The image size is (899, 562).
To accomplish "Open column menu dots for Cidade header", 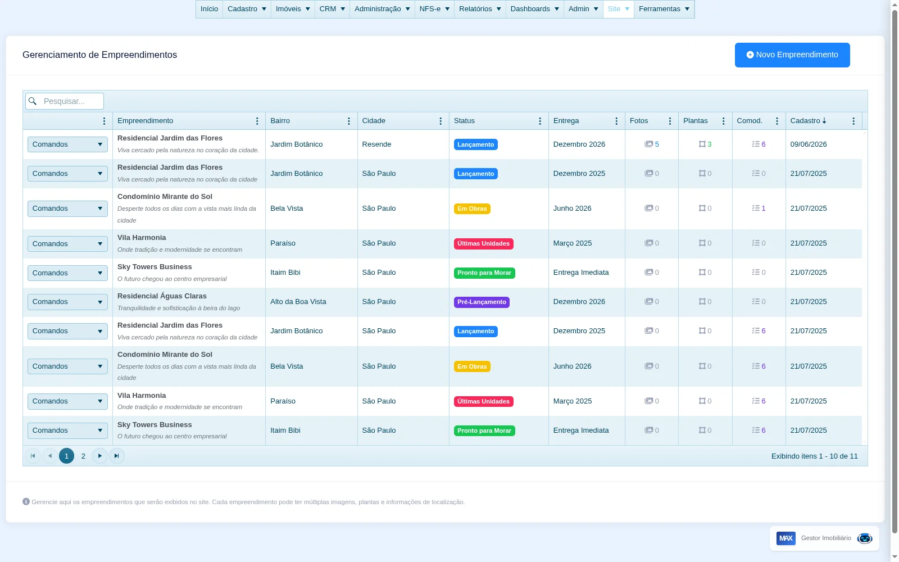I will pos(441,121).
